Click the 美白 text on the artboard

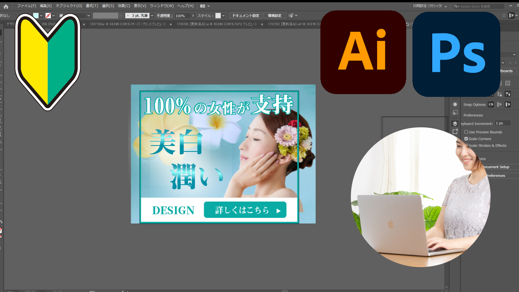point(176,142)
